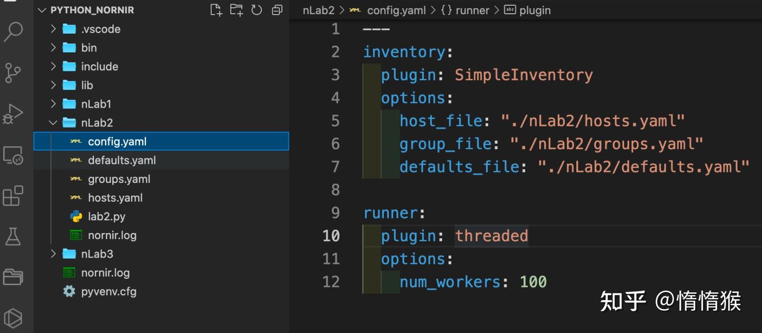Click the config.yaml breadcrumb item
Image resolution: width=762 pixels, height=333 pixels.
[396, 11]
